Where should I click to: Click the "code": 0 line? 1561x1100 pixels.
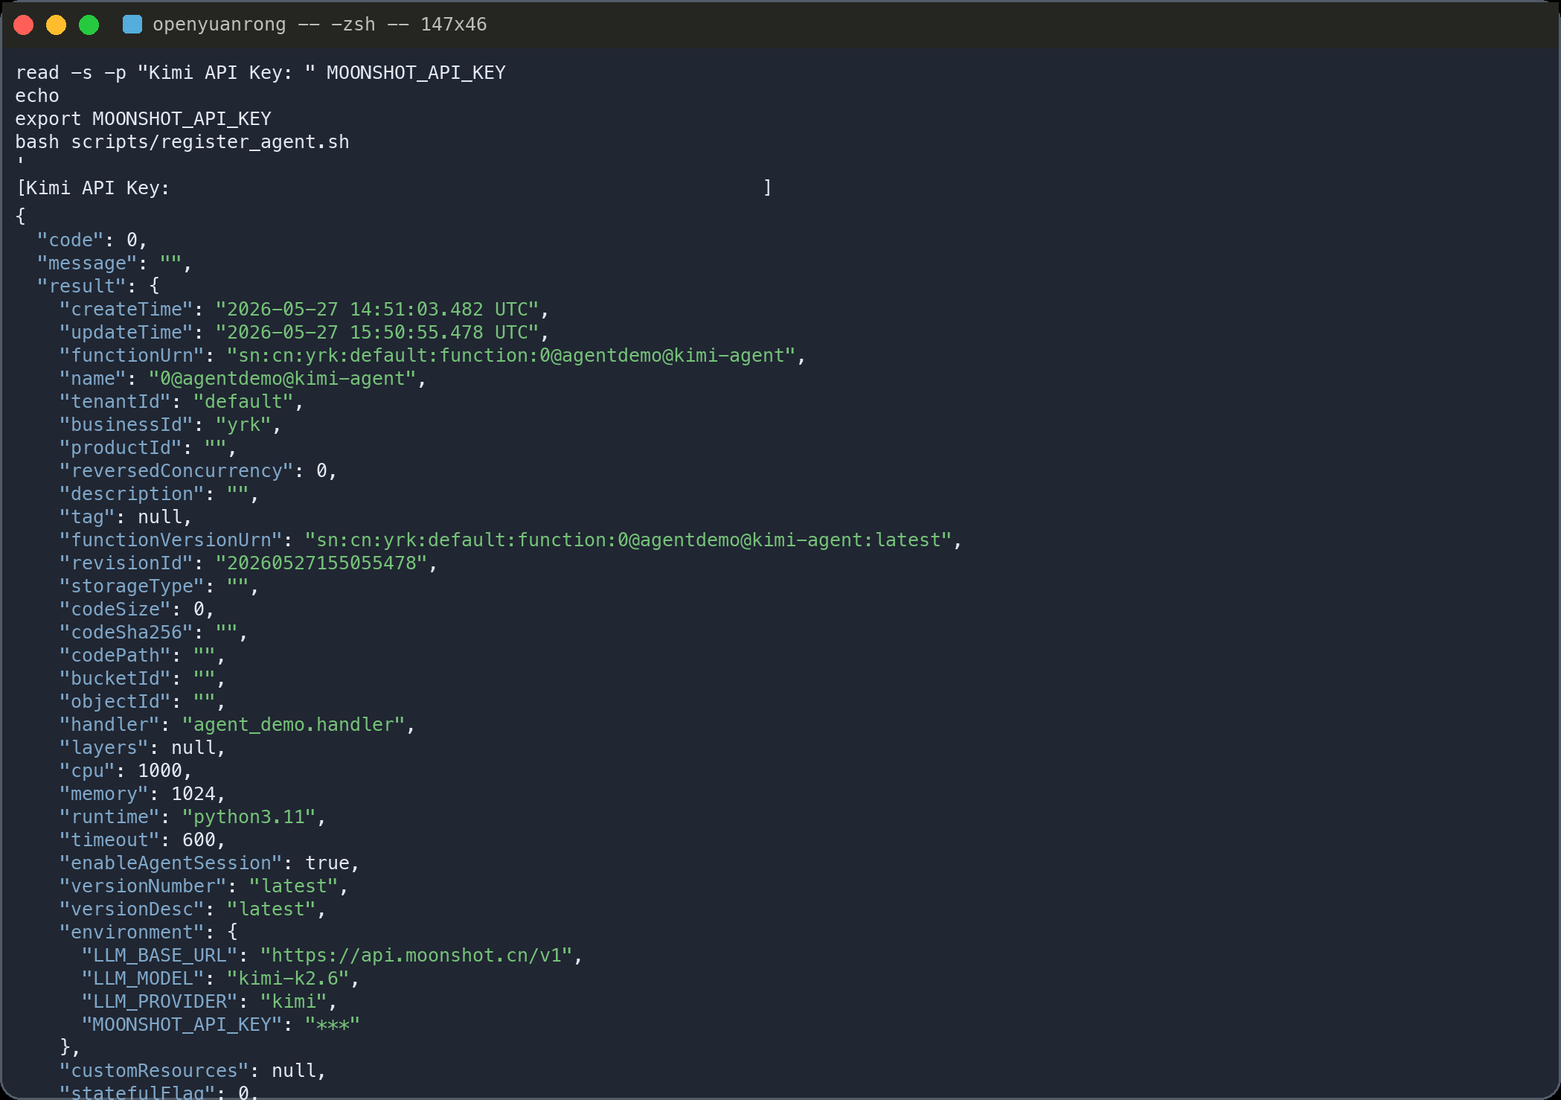(x=92, y=240)
